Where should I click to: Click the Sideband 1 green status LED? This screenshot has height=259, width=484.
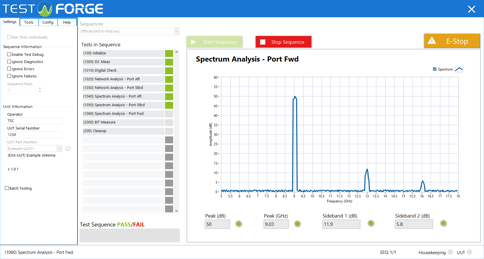coord(371,223)
